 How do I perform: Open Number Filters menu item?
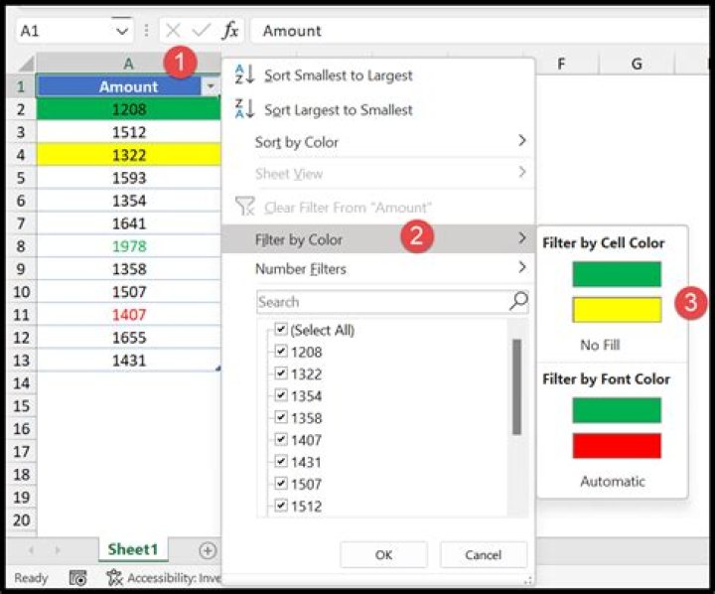coord(377,269)
